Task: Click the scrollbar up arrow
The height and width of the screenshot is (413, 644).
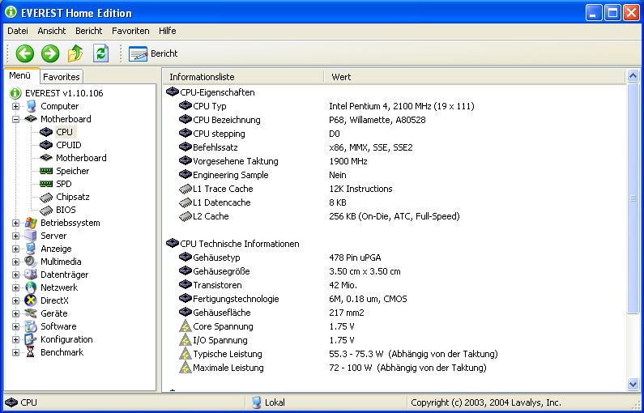Action: tap(633, 76)
